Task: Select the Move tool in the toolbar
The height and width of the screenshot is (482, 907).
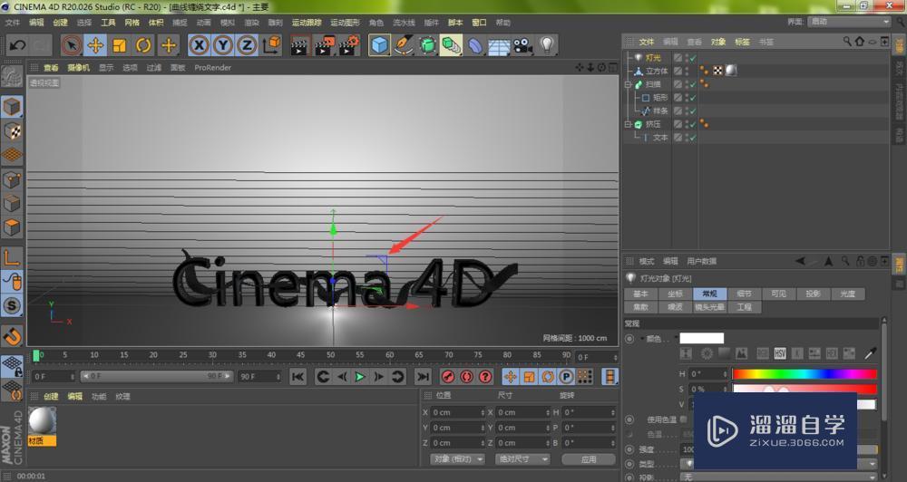Action: coord(95,44)
